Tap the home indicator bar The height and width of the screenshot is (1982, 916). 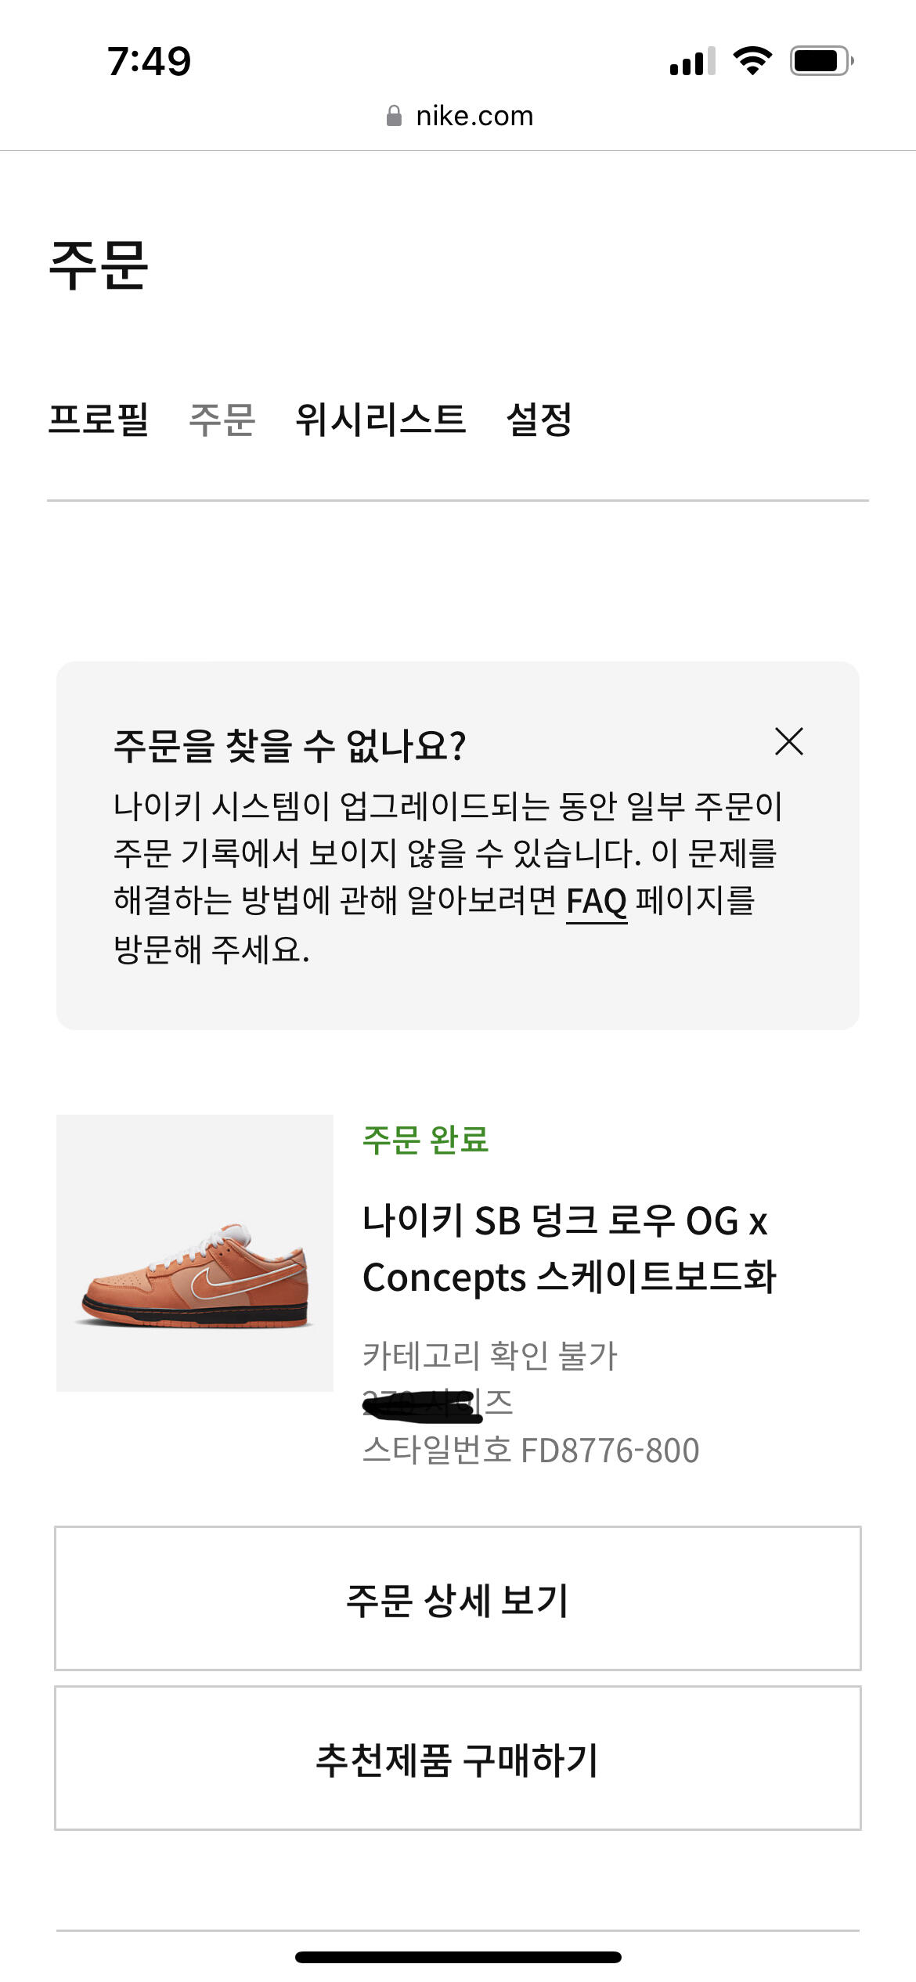(x=458, y=1957)
